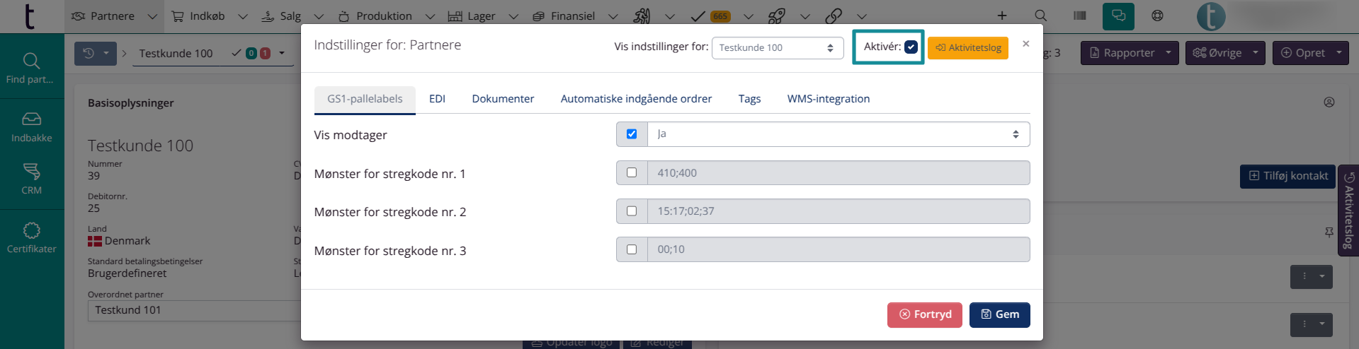The width and height of the screenshot is (1359, 349).
Task: Switch to the EDI tab
Action: tap(437, 99)
